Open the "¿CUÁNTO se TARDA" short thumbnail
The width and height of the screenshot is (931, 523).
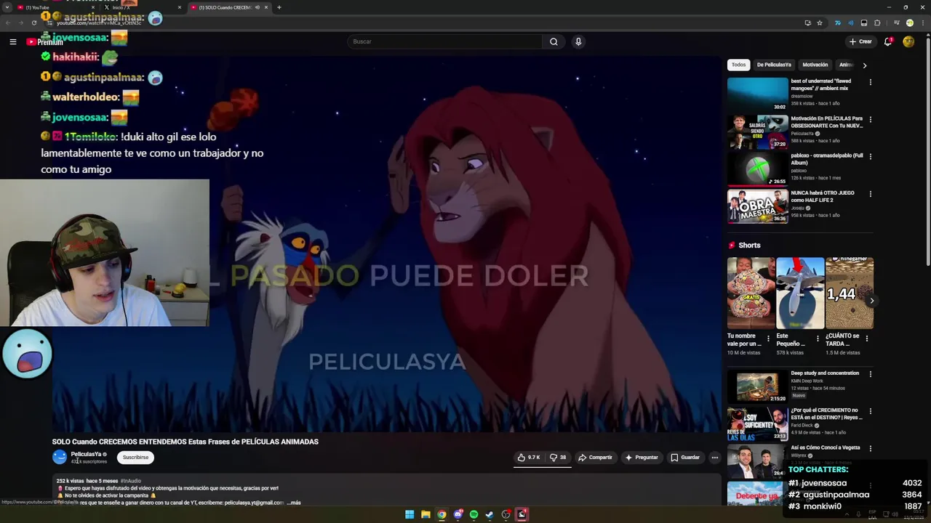850,293
